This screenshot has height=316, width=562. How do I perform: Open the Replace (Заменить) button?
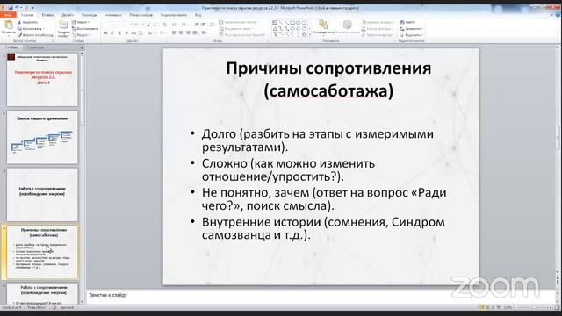point(412,29)
